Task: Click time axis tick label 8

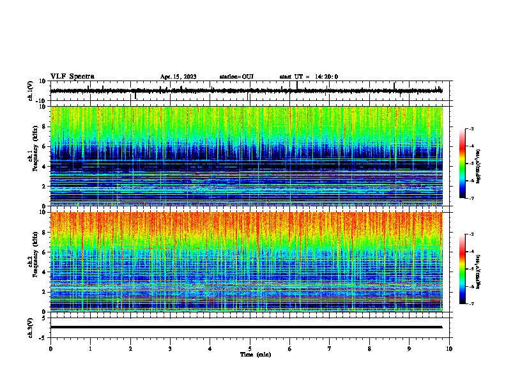Action: click(369, 349)
